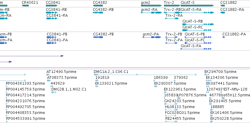The image size is (250, 123).
Task: Click the long purple arrow feature
Action: 32,56
